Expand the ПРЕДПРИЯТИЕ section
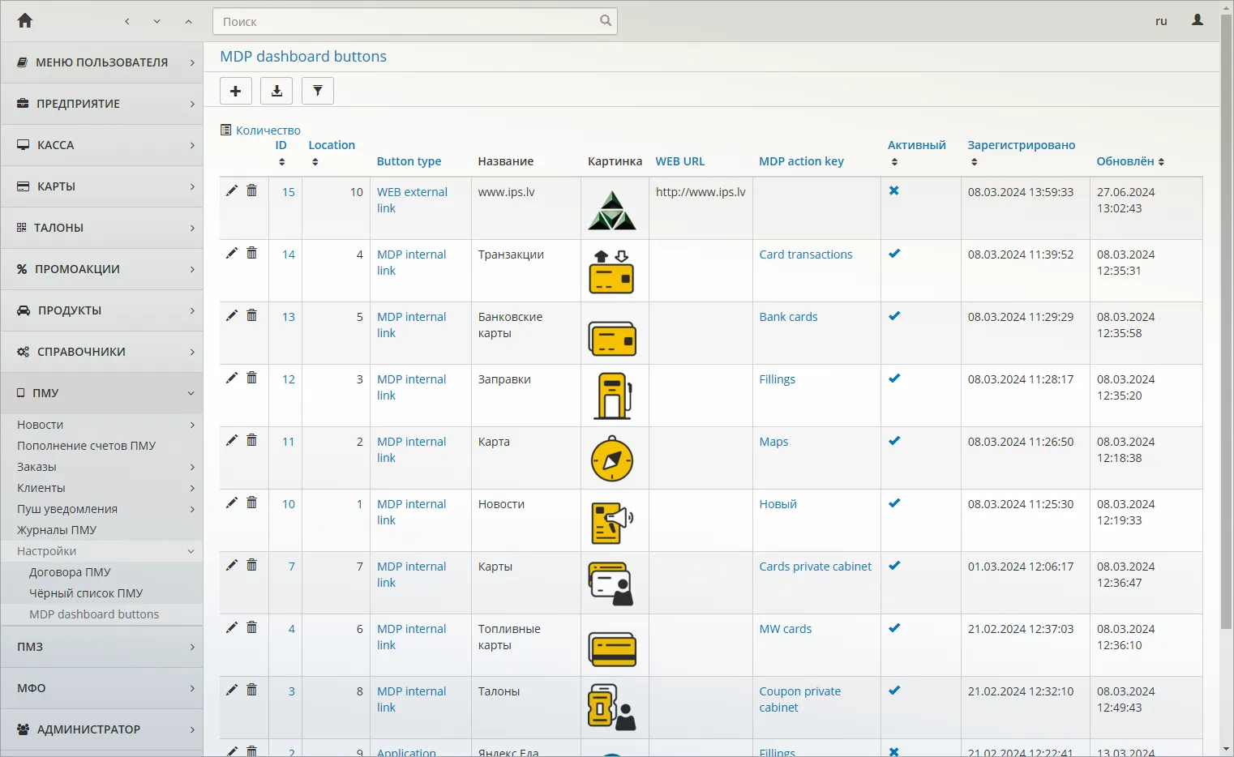1234x757 pixels. click(102, 104)
